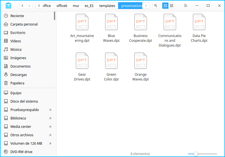Image resolution: width=225 pixels, height=157 pixels.
Task: Select Blue Waves.dpt file
Action: click(x=111, y=28)
